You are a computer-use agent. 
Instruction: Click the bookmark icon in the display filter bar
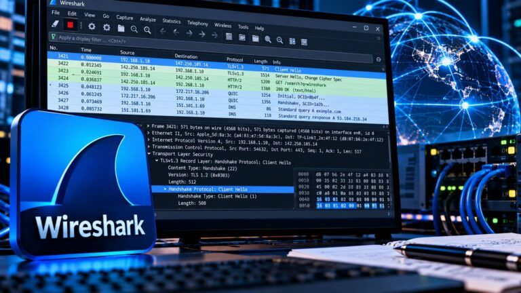53,37
